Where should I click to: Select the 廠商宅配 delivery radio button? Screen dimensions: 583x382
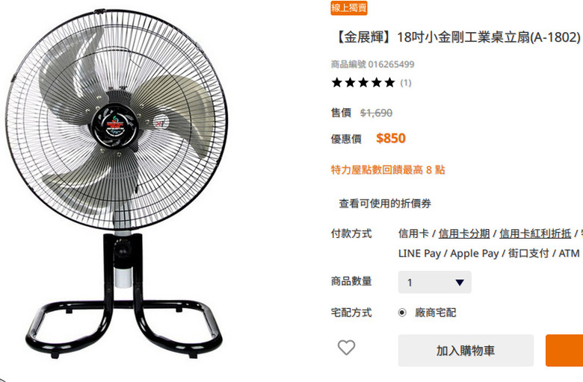coord(402,313)
